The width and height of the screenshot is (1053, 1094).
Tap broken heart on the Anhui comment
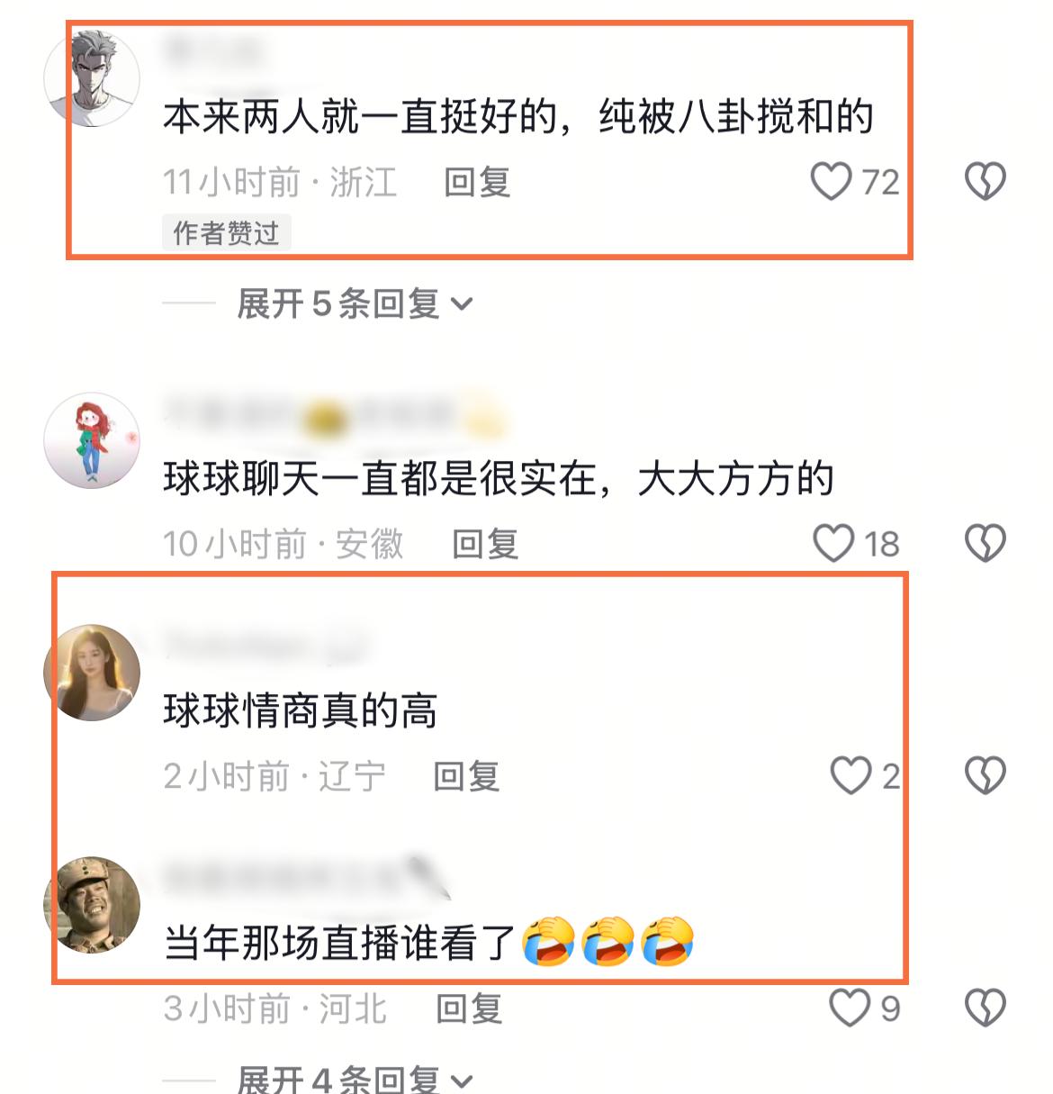[x=985, y=543]
